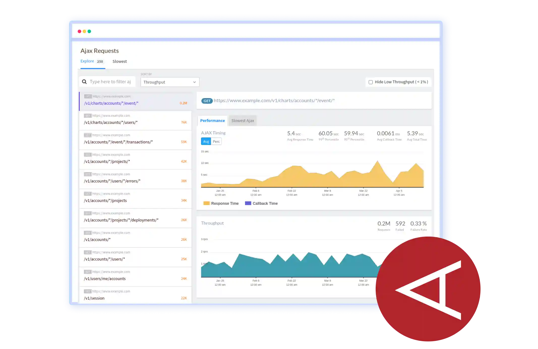Select /v1/accounts/*/users/*/errors/* request
This screenshot has height=349, width=538.
point(135,179)
